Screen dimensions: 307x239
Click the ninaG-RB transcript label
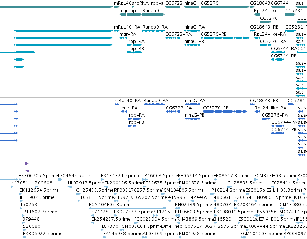(194, 42)
